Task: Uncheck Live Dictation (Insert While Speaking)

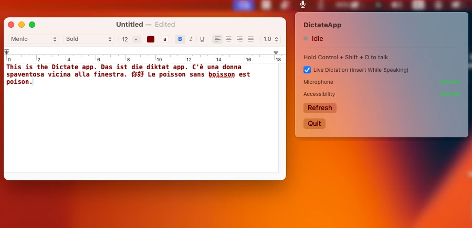Action: (307, 70)
